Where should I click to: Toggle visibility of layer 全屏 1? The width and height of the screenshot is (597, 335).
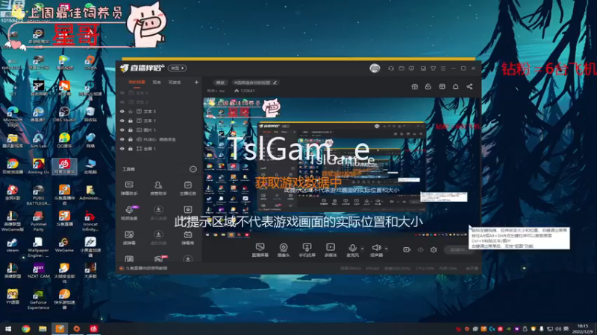(122, 149)
